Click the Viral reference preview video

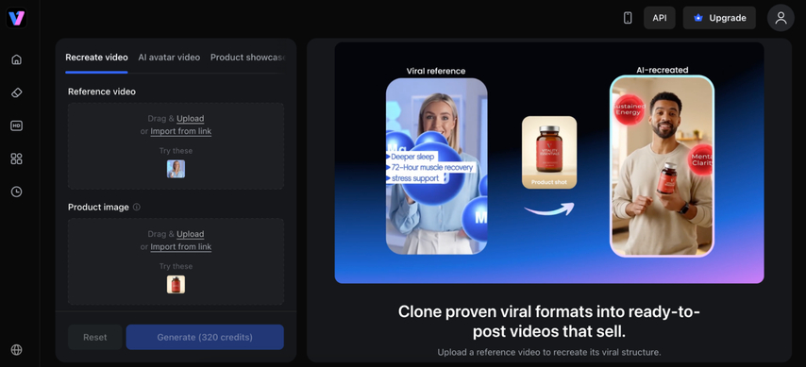[436, 166]
